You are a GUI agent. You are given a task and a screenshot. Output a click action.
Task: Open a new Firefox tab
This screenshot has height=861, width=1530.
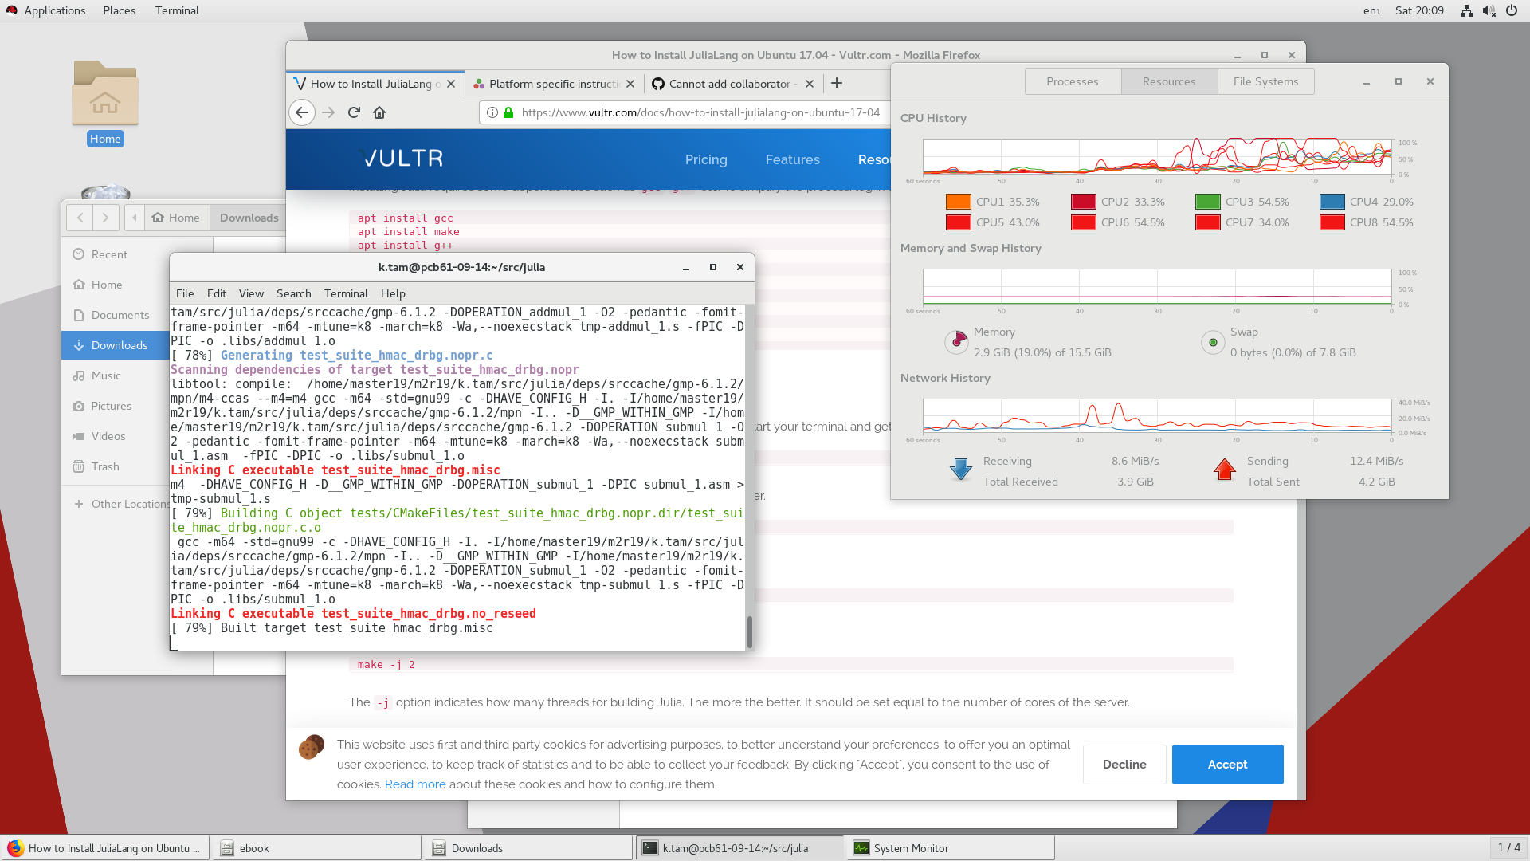click(x=837, y=83)
